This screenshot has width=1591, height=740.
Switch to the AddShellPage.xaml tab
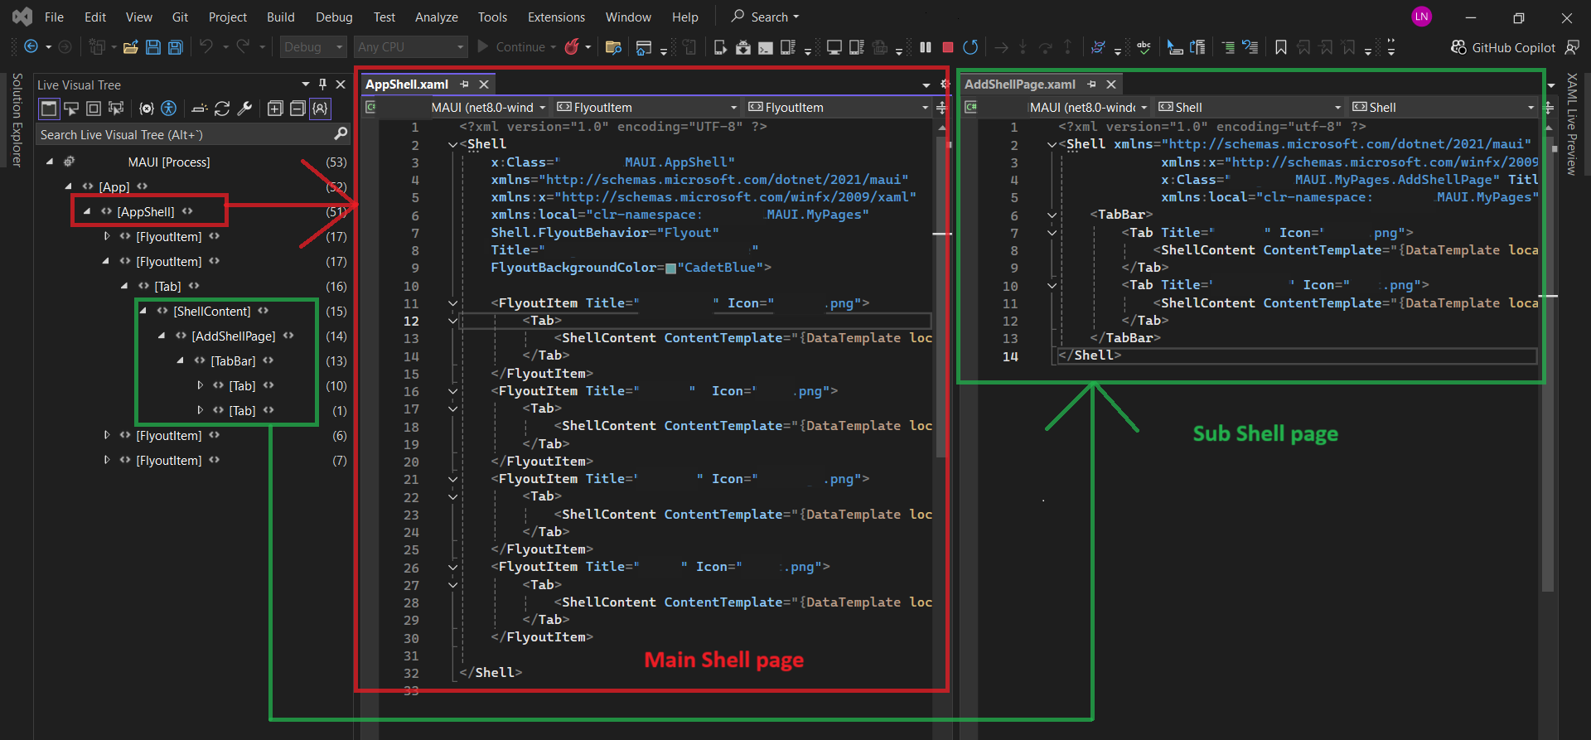(1020, 85)
